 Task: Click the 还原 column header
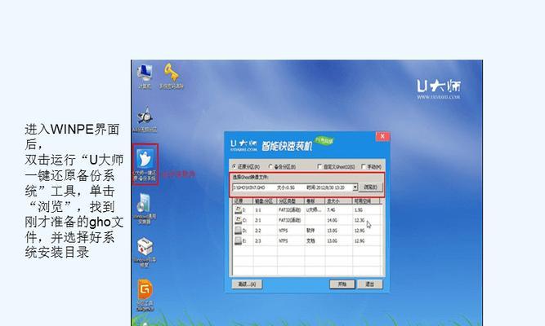tap(242, 201)
